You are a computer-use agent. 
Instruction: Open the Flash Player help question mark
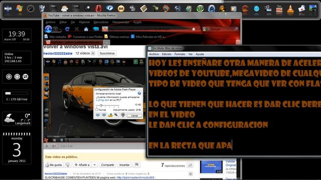(139, 93)
